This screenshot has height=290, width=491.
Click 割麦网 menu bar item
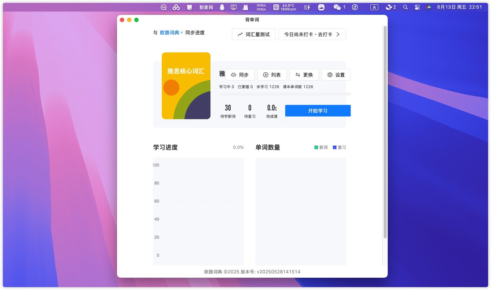pyautogui.click(x=206, y=7)
